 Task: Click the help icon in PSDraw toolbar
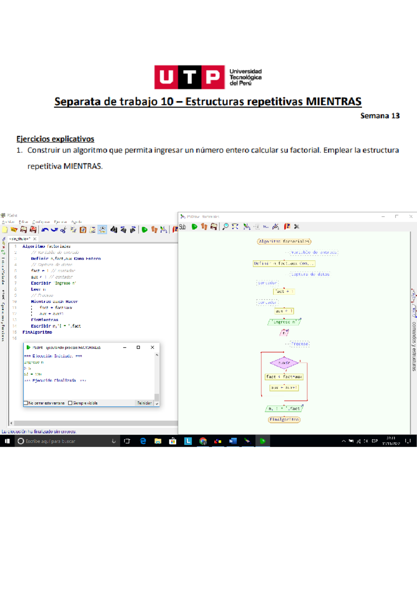287,227
